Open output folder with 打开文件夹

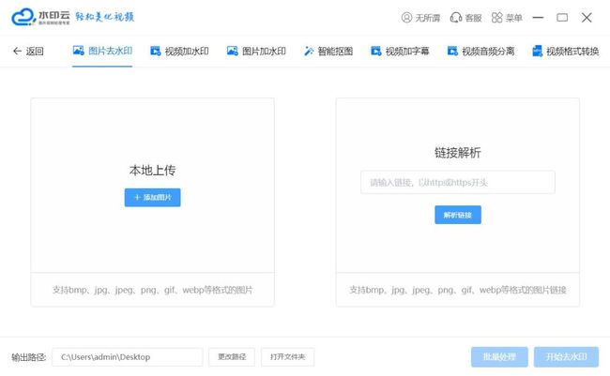(287, 357)
